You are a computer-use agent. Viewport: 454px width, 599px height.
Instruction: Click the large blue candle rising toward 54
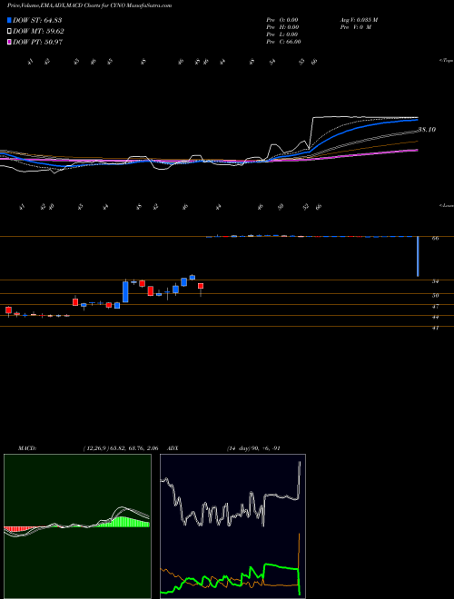pos(125,292)
